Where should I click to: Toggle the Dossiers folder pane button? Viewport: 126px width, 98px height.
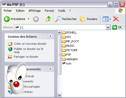(89, 19)
